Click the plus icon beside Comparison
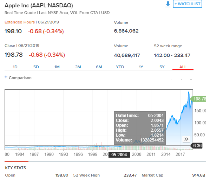Image resolution: width=210 pixels, height=179 pixels. [6, 77]
